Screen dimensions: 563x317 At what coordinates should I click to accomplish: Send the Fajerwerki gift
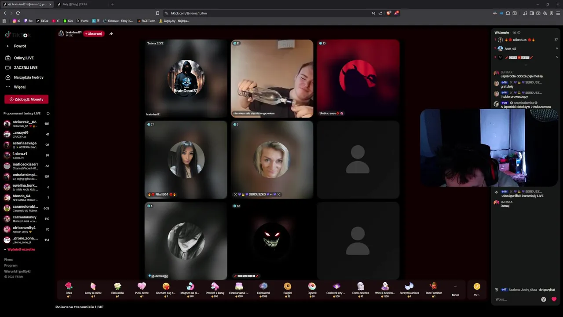coord(263,290)
